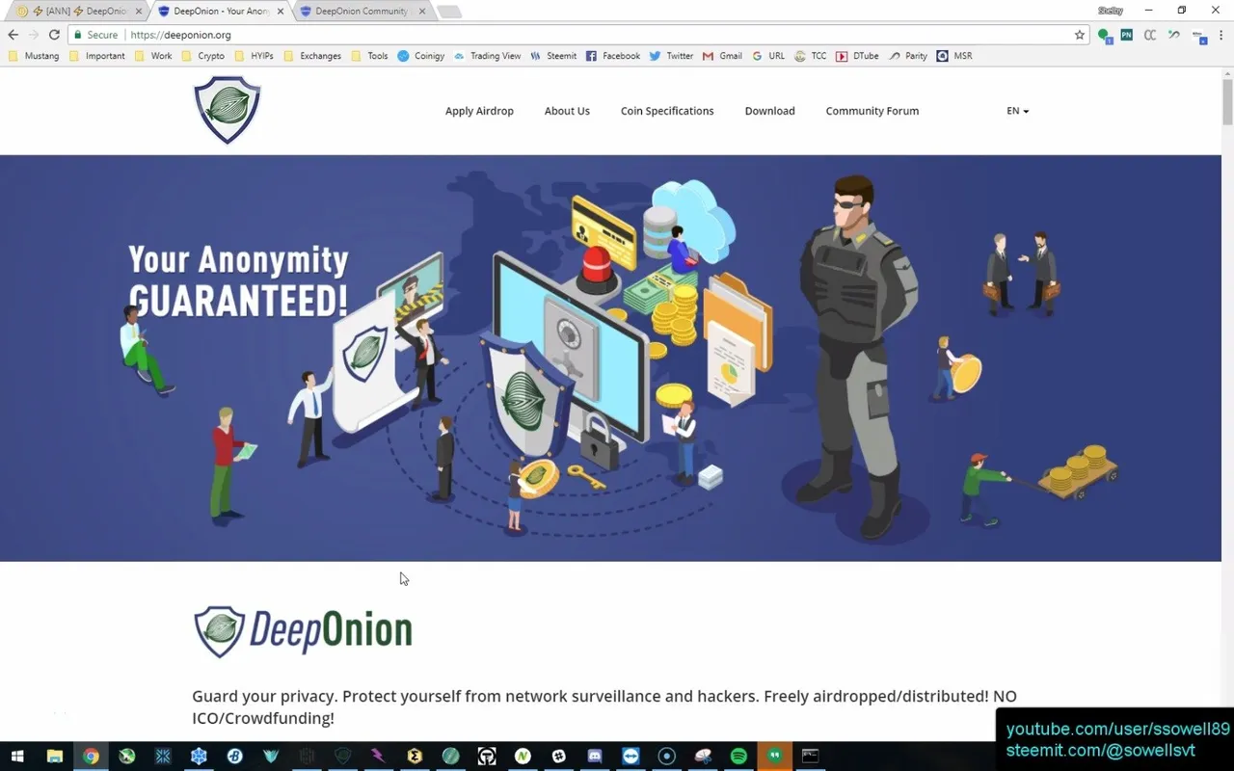Open the Gmail bookmark
1234x771 pixels.
(x=721, y=56)
